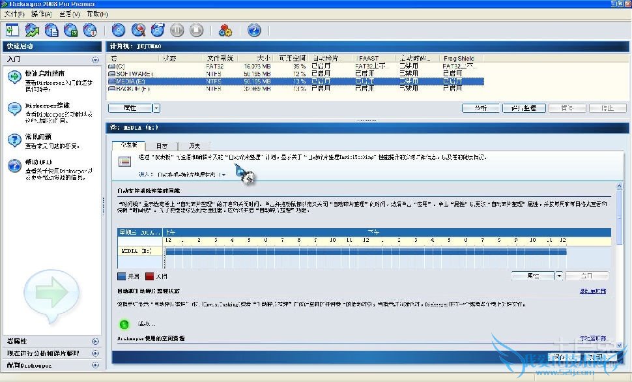Click the colorful gears configuration icon
This screenshot has width=632, height=382.
pos(225,30)
